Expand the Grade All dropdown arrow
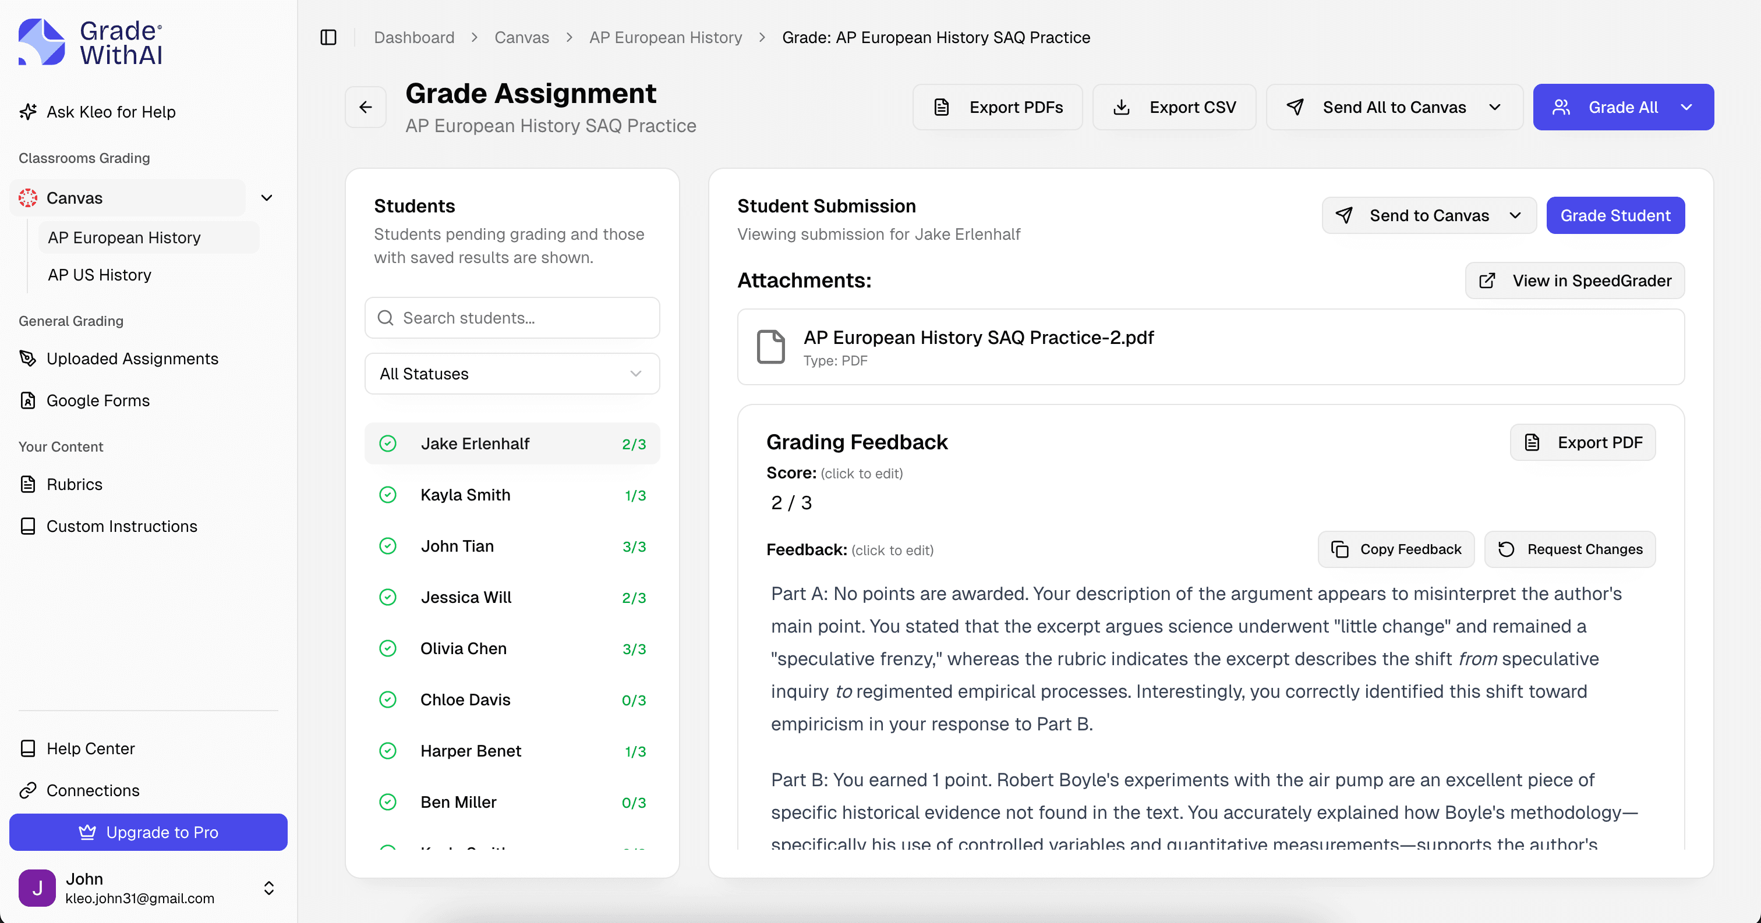Viewport: 1761px width, 923px height. coord(1686,106)
